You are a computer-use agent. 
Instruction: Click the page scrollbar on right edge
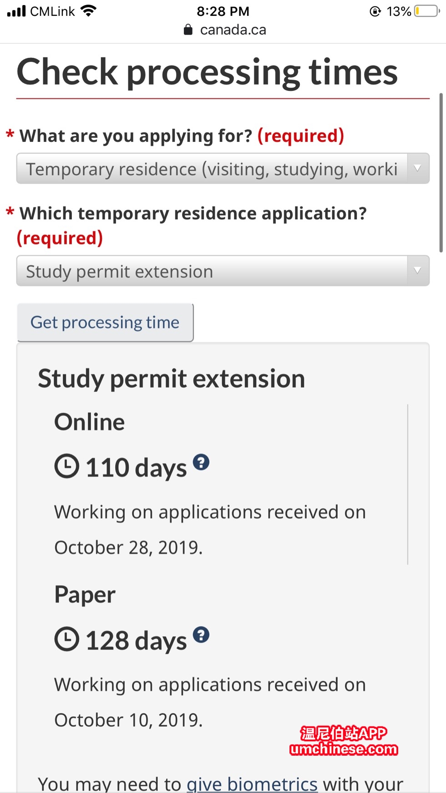[441, 173]
